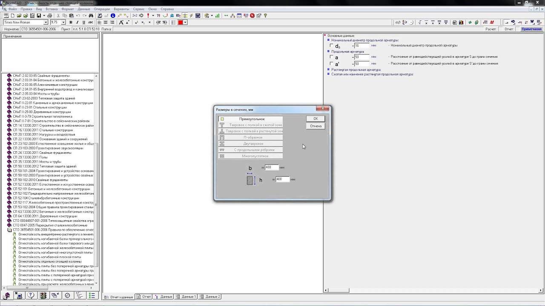Open the Файл menu

pos(12,9)
